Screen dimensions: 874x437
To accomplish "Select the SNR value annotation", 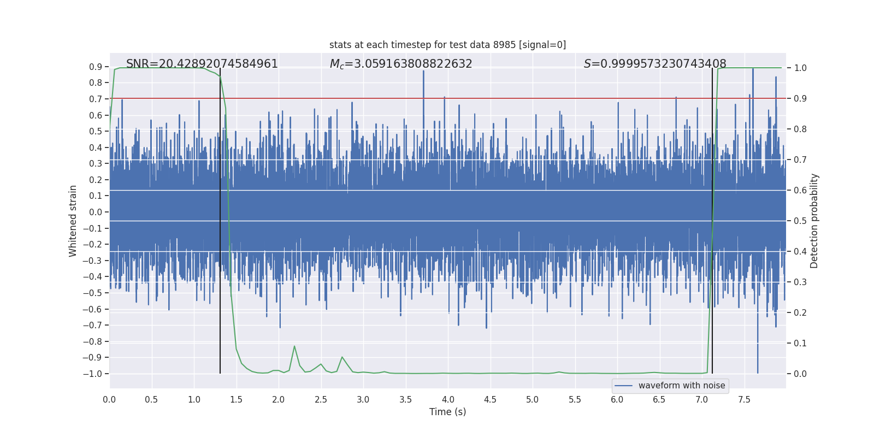I will pyautogui.click(x=202, y=64).
